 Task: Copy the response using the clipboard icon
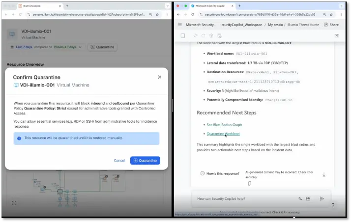(249, 183)
